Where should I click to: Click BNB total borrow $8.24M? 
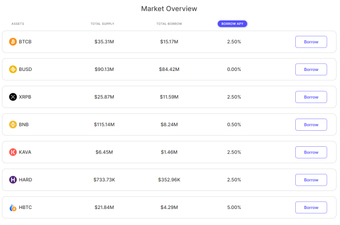(x=169, y=124)
